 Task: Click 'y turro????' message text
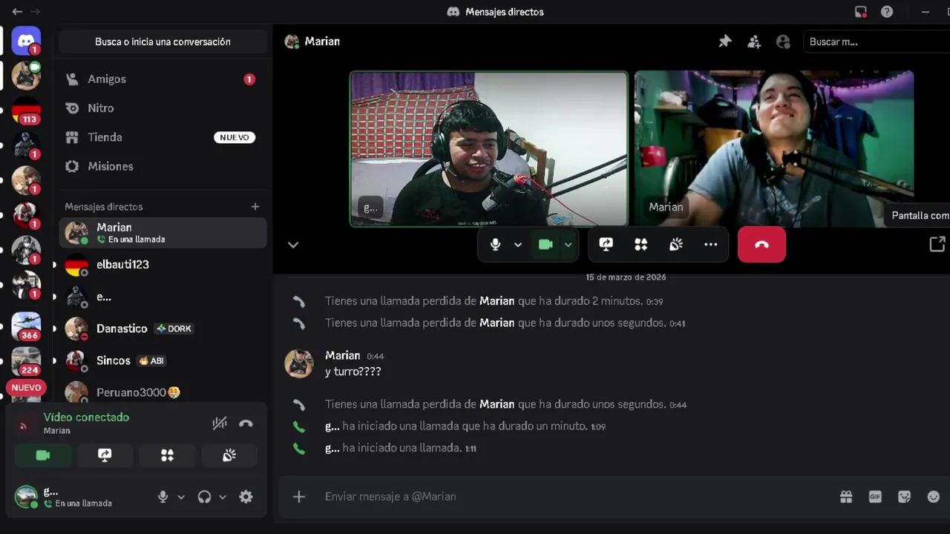[353, 372]
